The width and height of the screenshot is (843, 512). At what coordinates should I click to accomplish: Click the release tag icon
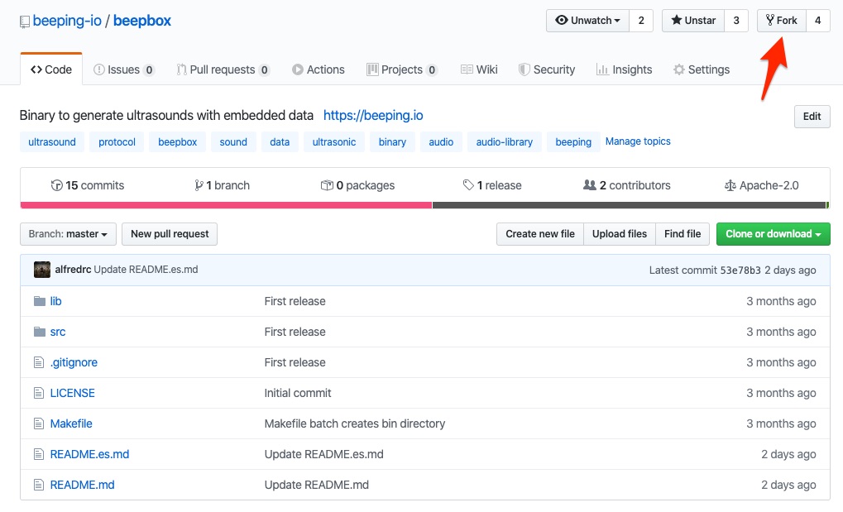(x=468, y=185)
